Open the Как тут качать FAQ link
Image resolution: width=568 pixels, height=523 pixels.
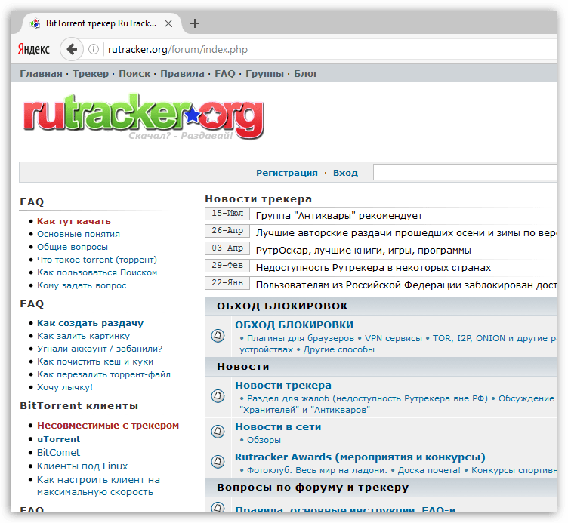pos(74,221)
